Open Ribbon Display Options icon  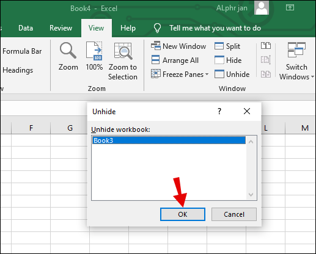tap(290, 8)
